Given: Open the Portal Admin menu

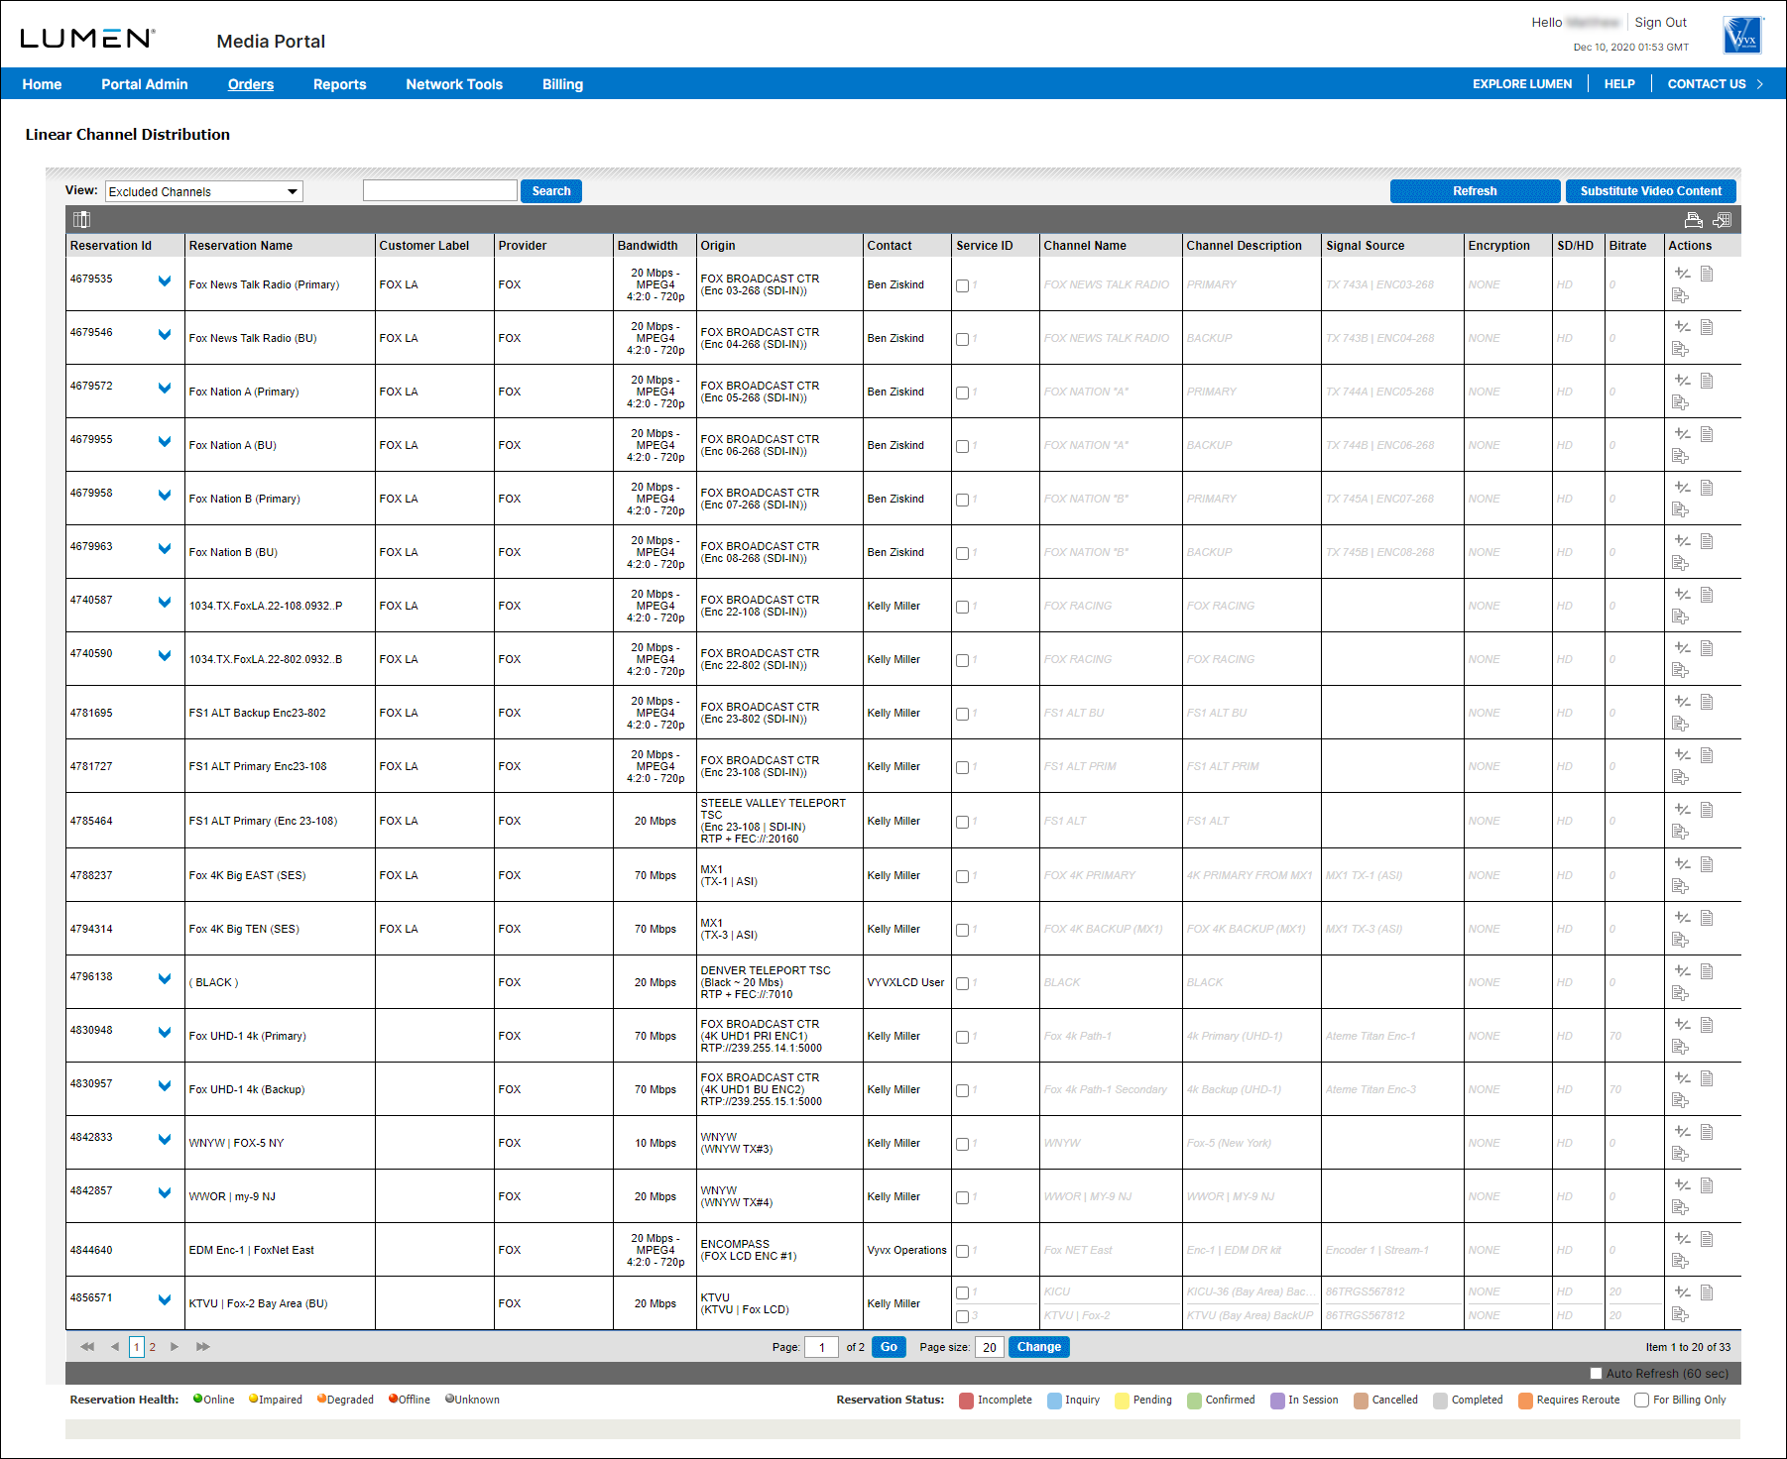Looking at the screenshot, I should tap(145, 84).
